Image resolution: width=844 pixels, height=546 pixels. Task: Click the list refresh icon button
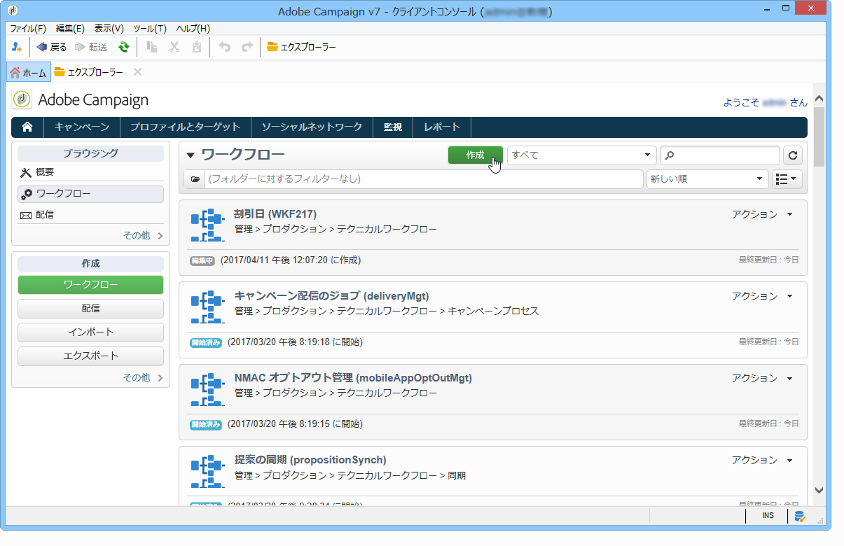click(793, 155)
